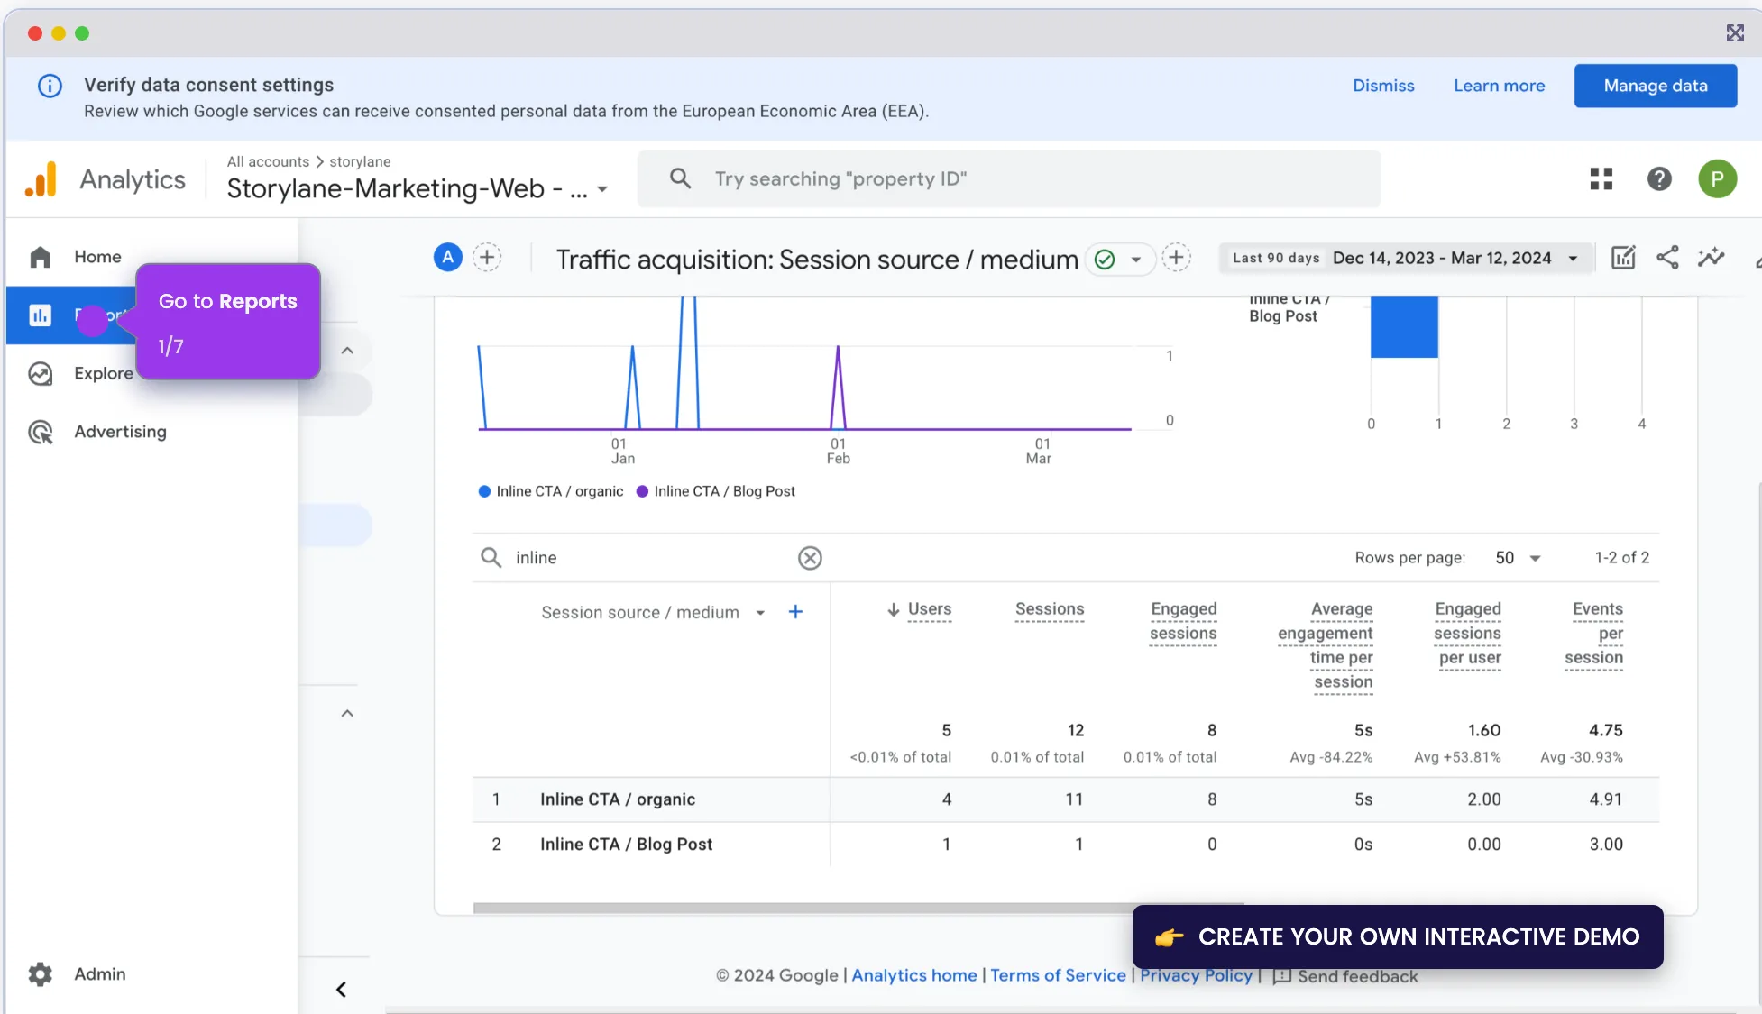This screenshot has width=1762, height=1014.
Task: Click the Google apps grid icon
Action: click(x=1601, y=179)
